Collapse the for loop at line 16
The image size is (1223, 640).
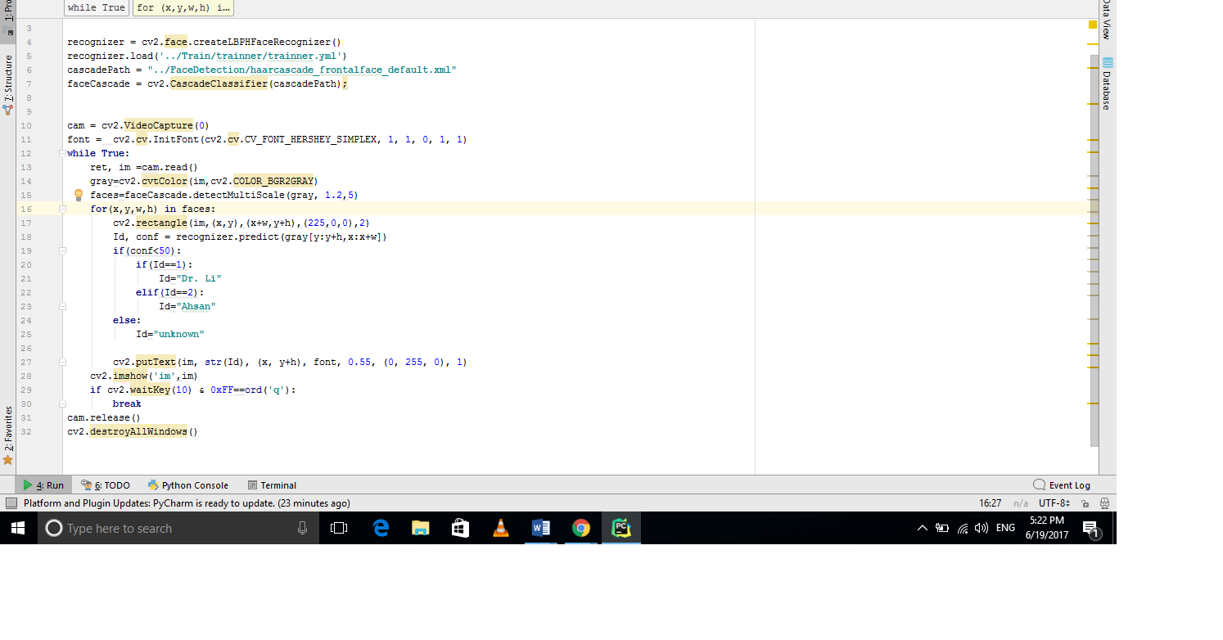tap(62, 209)
